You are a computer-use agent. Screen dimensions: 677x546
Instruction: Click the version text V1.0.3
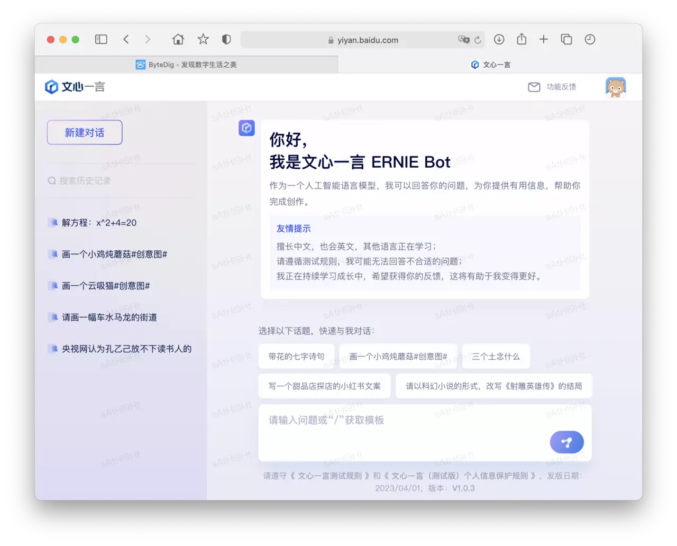[463, 488]
